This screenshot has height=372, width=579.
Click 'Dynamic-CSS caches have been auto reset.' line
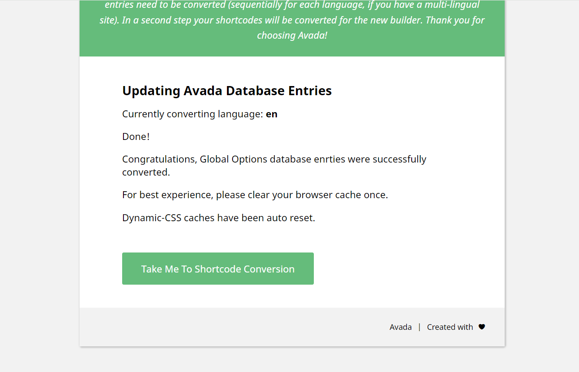(219, 218)
